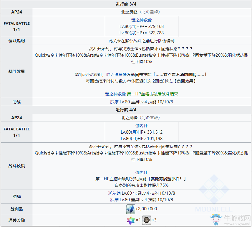Open 迦尔纳 support servant link
Screen dimensions: 252x227
click(114, 193)
